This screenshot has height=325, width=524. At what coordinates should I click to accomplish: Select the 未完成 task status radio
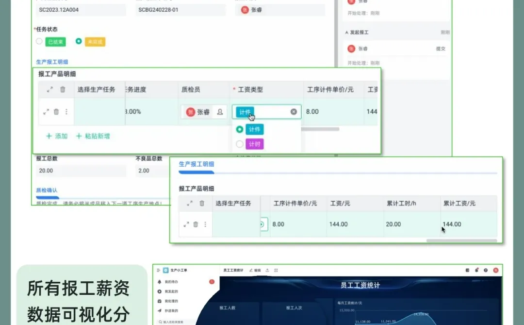78,41
